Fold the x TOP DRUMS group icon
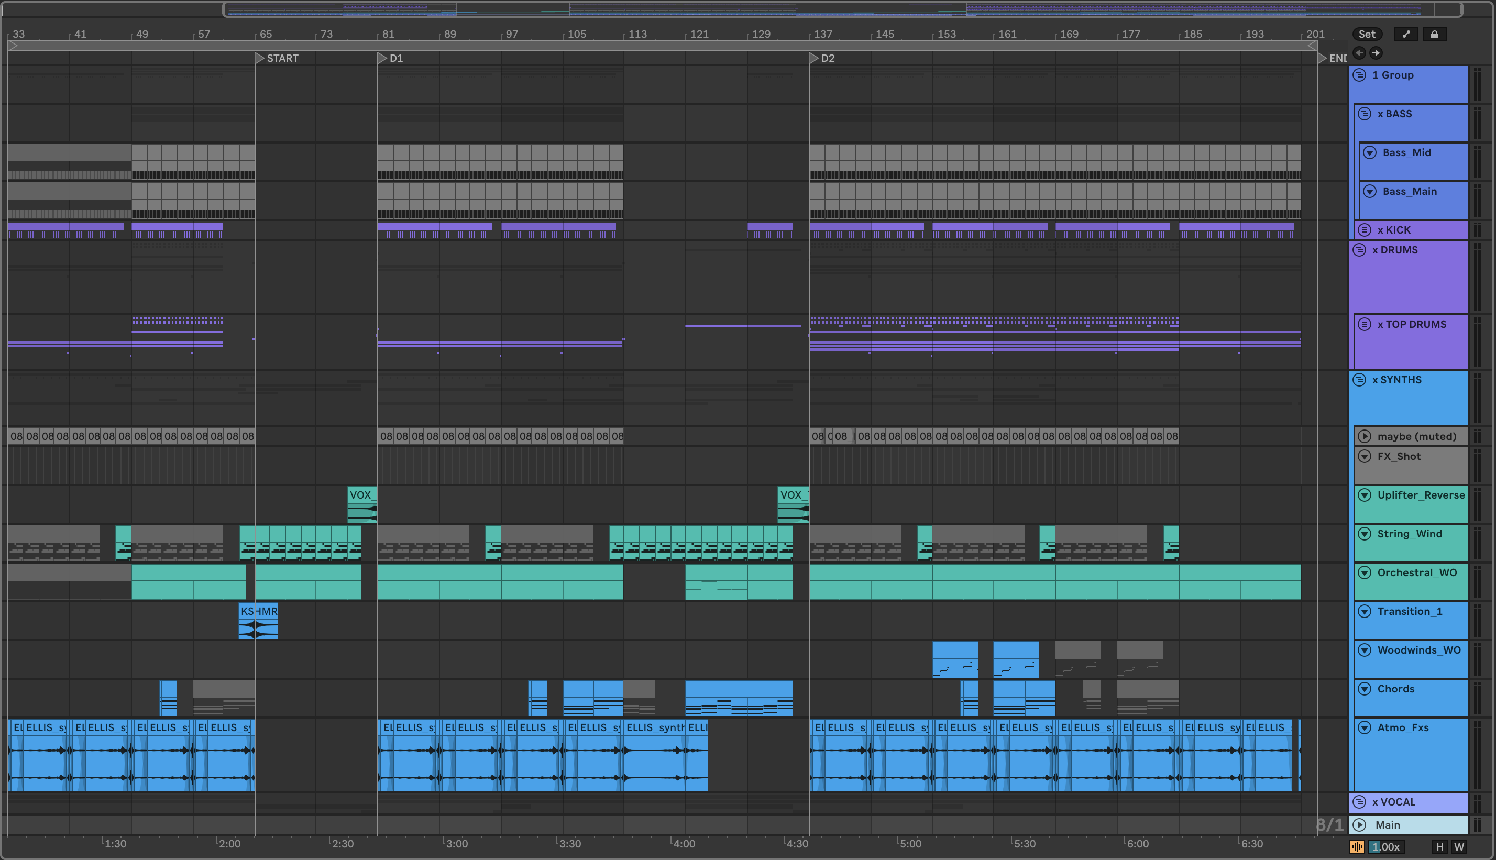This screenshot has width=1496, height=860. (1365, 324)
